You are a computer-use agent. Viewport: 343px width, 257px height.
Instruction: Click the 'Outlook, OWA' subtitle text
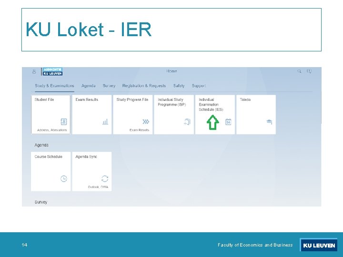pos(98,187)
